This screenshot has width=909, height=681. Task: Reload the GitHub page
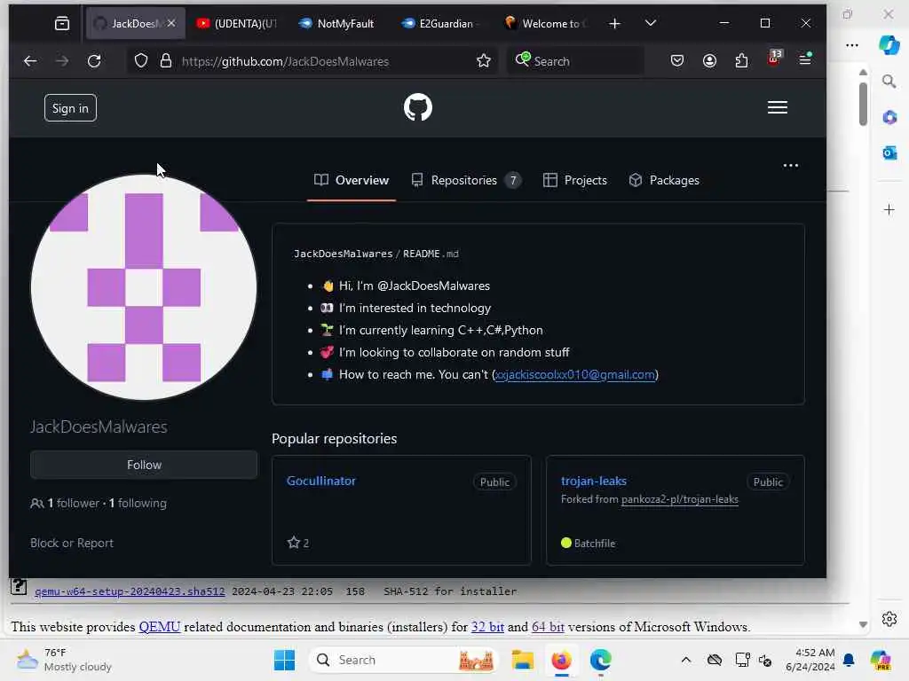tap(94, 61)
